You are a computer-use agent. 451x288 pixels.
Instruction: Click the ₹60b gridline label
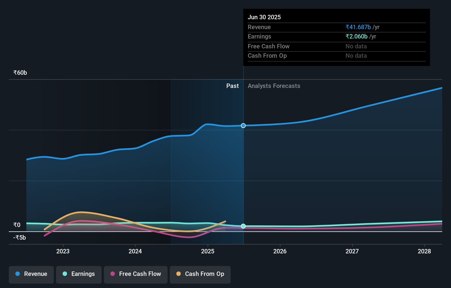tap(20, 73)
